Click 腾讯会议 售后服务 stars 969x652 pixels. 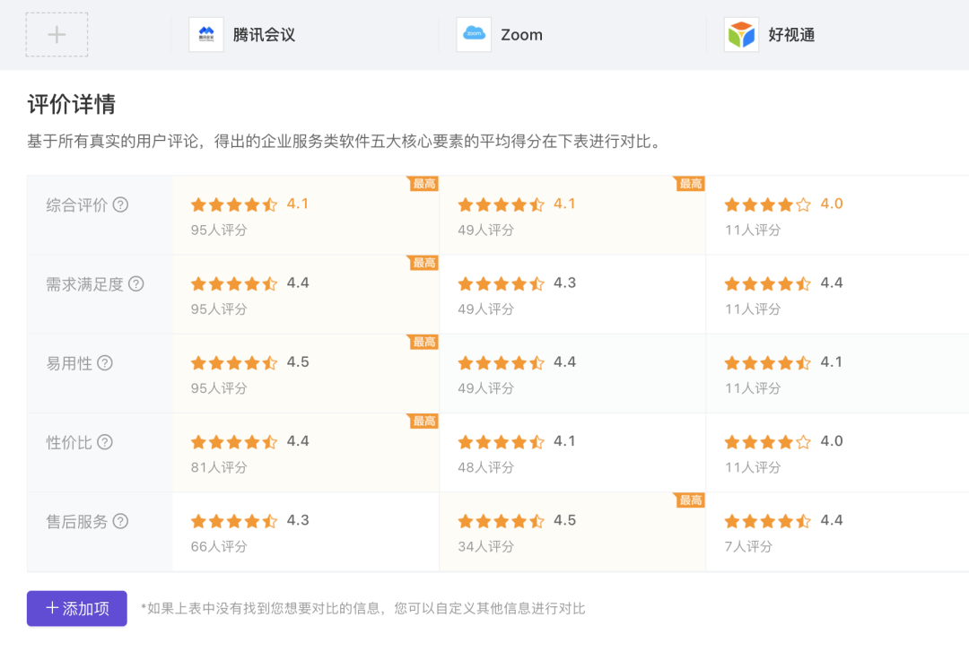234,521
